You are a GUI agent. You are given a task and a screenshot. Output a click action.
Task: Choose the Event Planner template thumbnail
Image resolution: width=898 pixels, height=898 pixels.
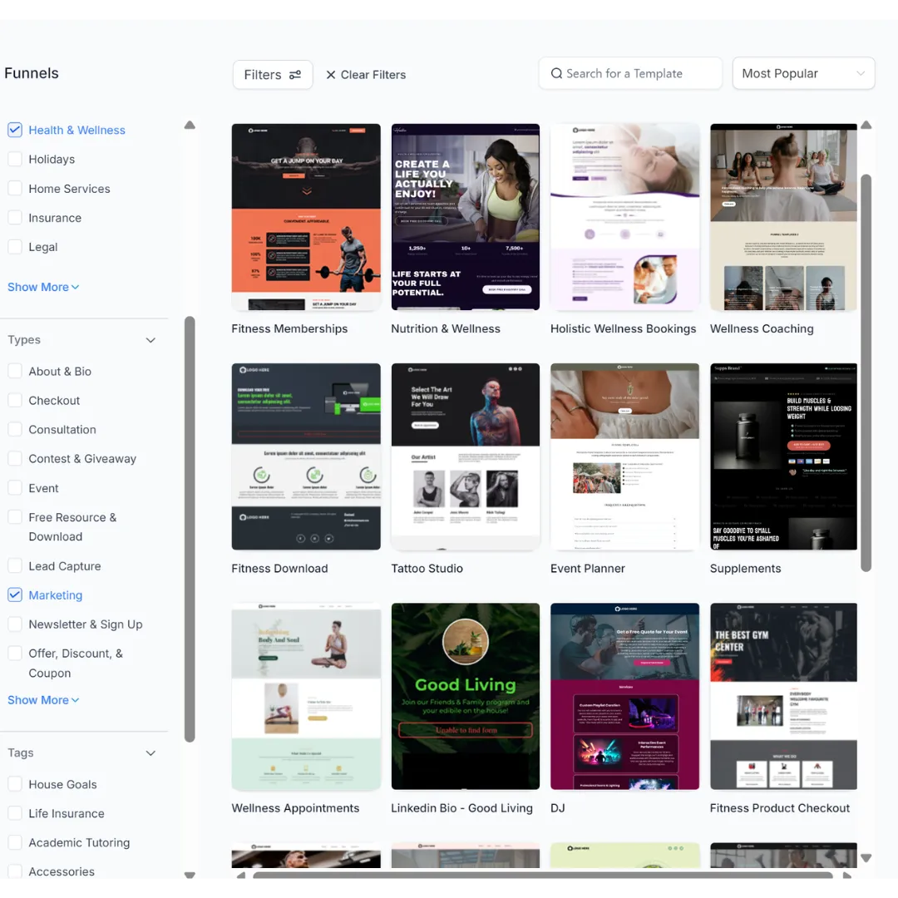pyautogui.click(x=624, y=456)
